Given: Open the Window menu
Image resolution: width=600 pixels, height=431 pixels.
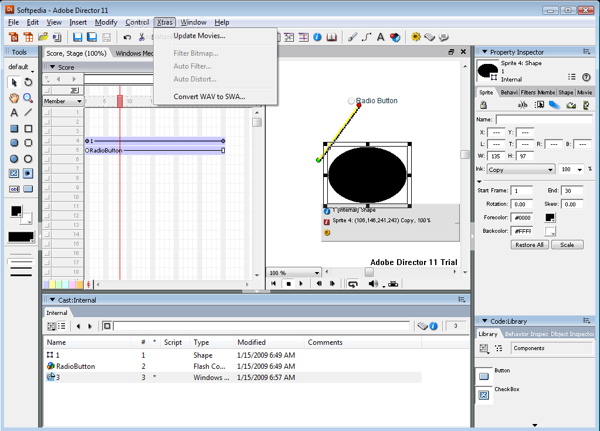Looking at the screenshot, I should point(193,22).
